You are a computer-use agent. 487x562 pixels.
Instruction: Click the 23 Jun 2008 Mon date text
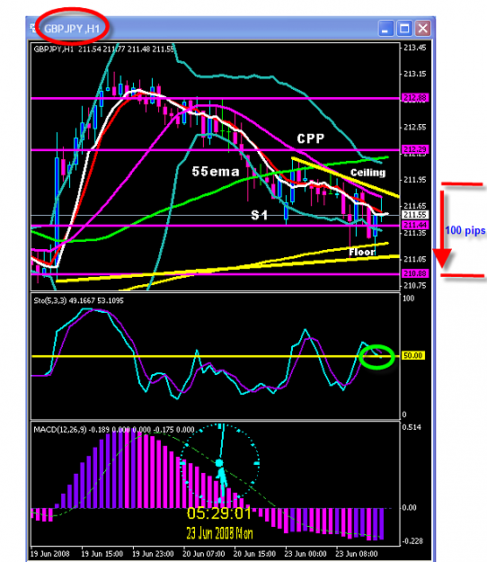219,533
